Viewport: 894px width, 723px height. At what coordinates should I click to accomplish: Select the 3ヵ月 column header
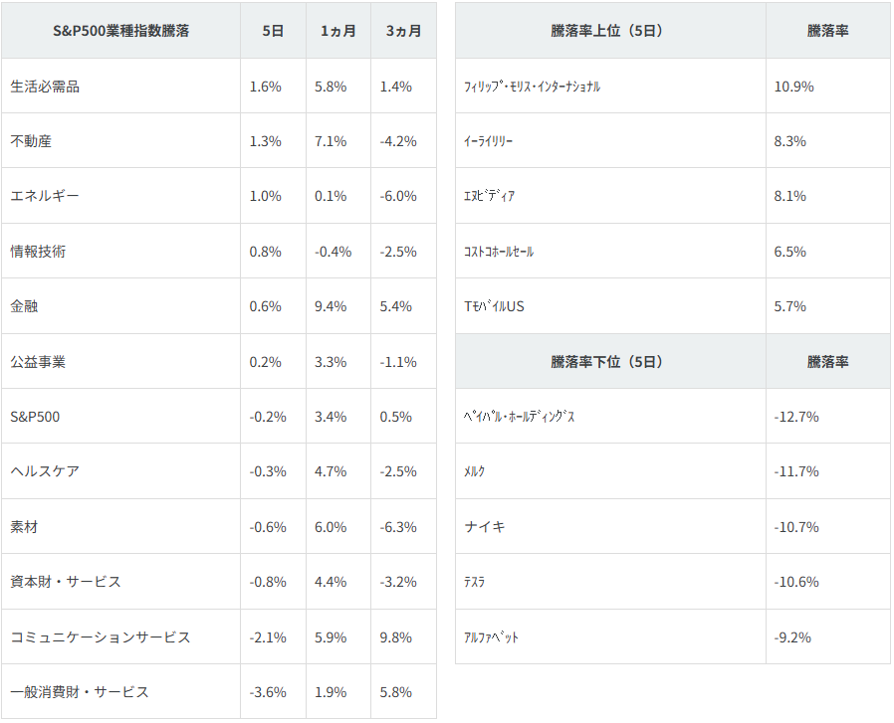coord(403,31)
